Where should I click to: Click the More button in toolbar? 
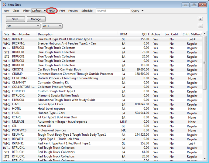point(52,11)
